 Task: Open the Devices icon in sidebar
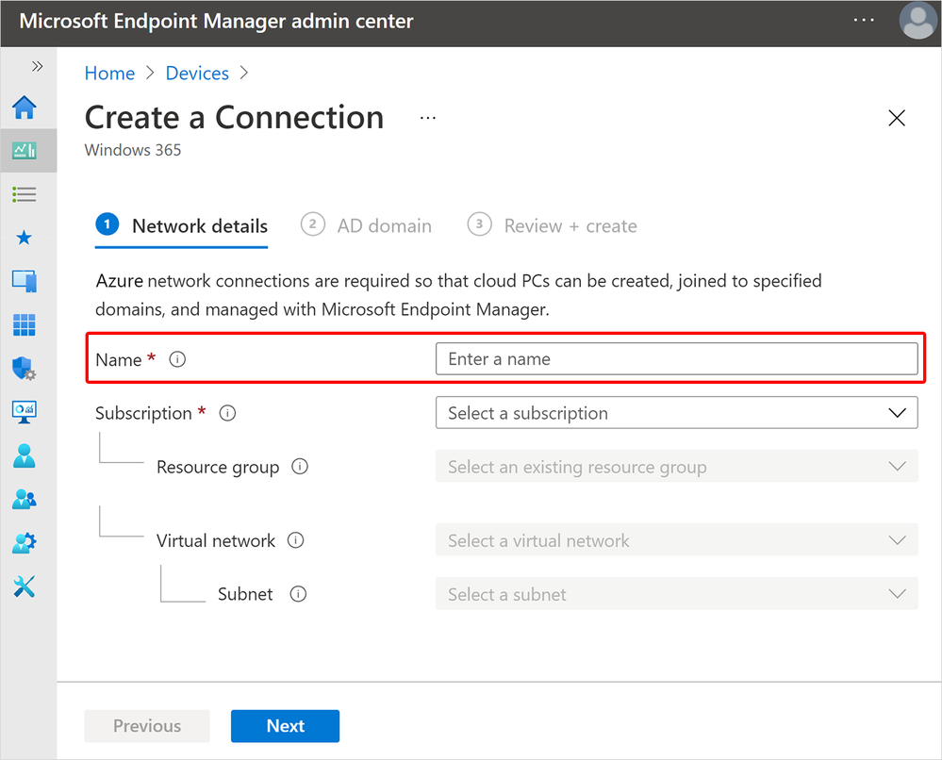coord(24,281)
